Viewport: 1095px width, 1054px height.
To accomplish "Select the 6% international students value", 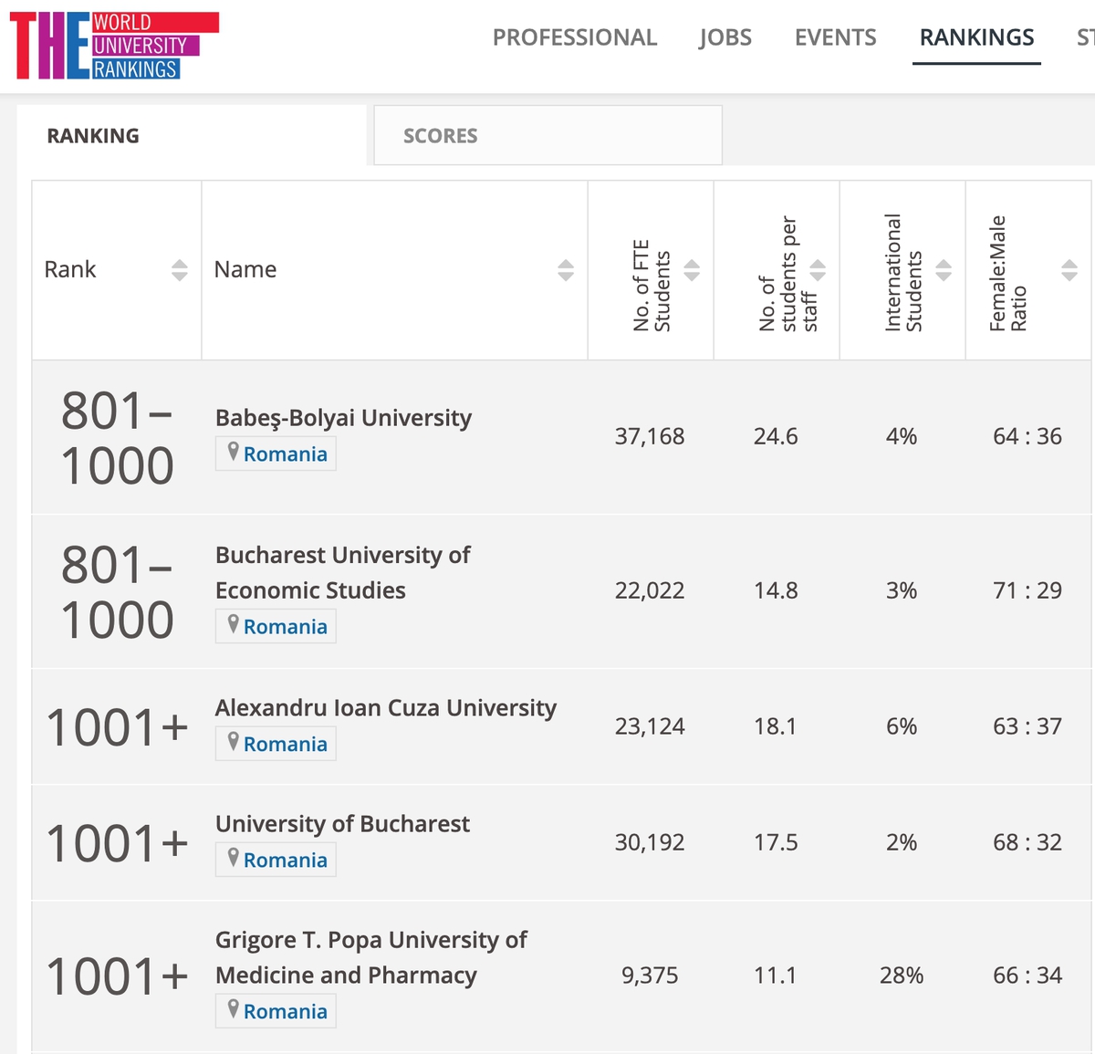I will pyautogui.click(x=902, y=726).
